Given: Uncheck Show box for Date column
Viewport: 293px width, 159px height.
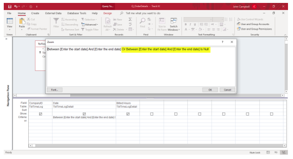Looking at the screenshot, I should 84,114.
